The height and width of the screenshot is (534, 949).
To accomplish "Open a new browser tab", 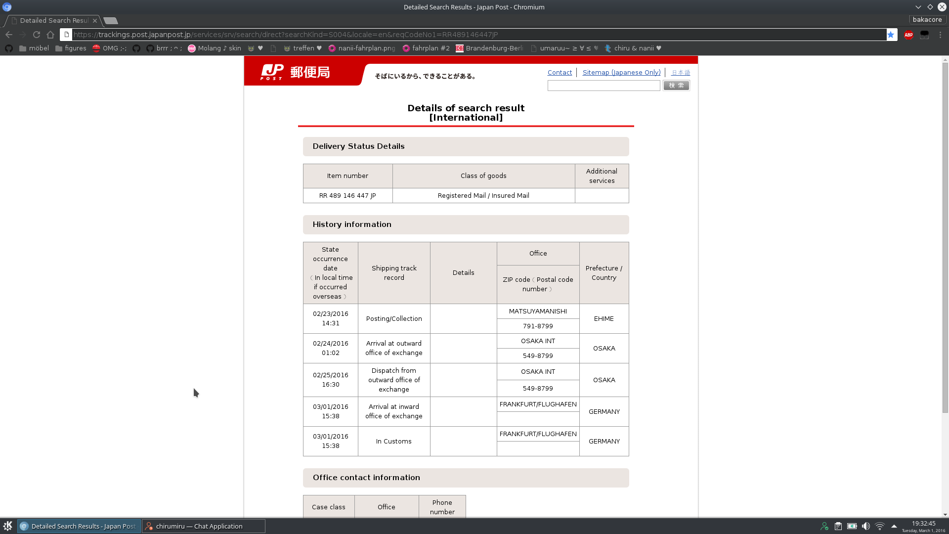I will tap(111, 21).
